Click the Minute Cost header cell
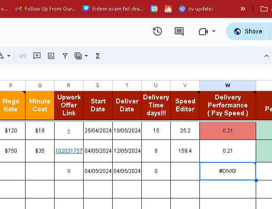The image size is (272, 209). [x=40, y=105]
